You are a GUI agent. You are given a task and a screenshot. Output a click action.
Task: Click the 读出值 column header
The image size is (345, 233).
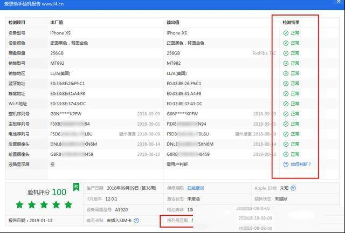click(173, 23)
